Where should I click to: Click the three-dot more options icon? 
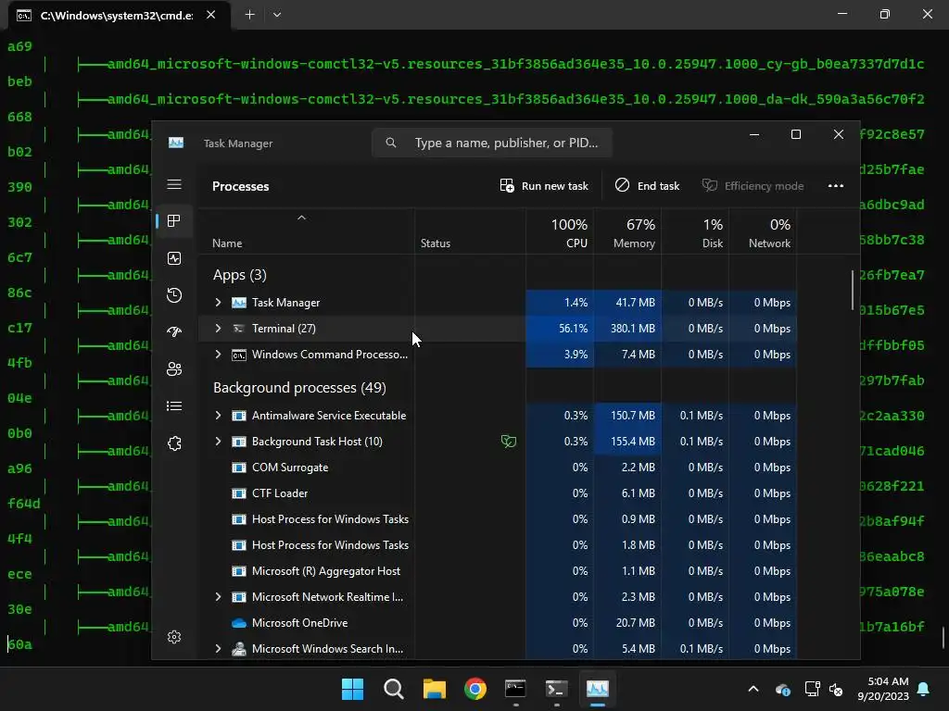(836, 186)
